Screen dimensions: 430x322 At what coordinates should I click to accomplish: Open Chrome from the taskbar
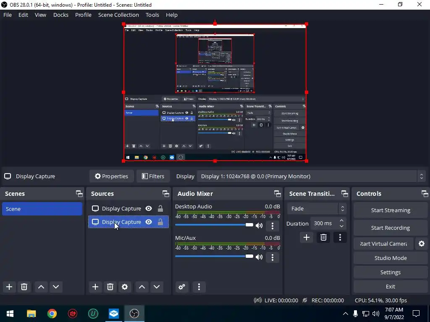52,314
